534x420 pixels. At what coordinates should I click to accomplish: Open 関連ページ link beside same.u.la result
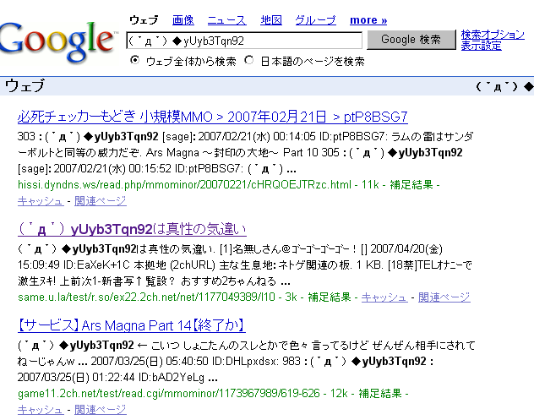pyautogui.click(x=444, y=297)
